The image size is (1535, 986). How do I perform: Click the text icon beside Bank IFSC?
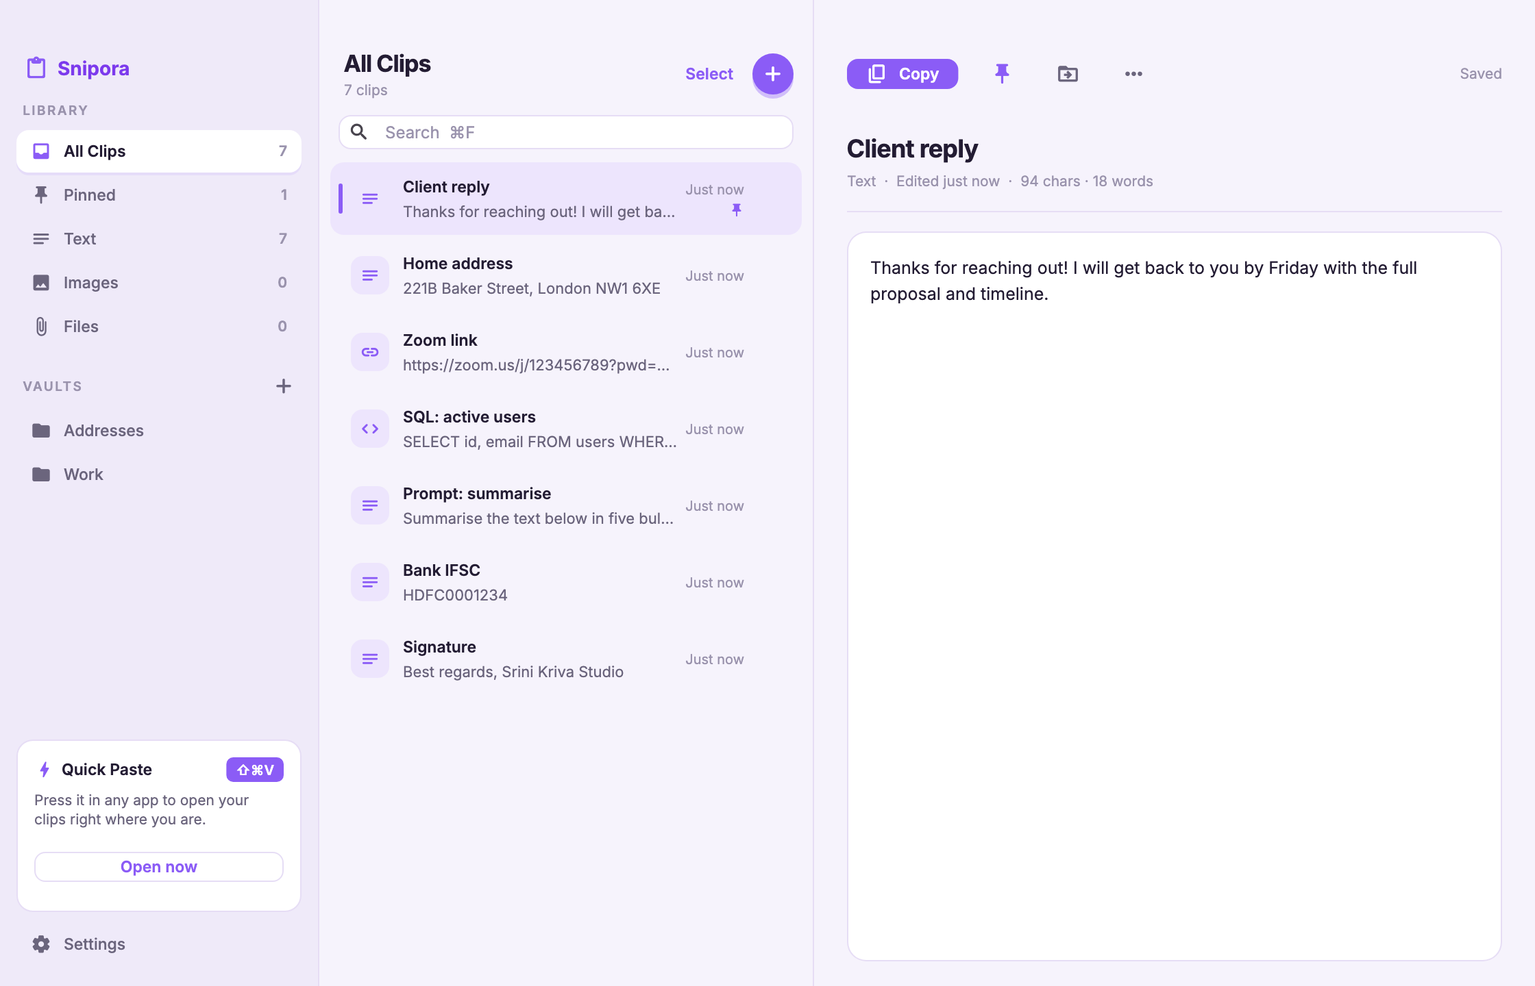point(370,582)
